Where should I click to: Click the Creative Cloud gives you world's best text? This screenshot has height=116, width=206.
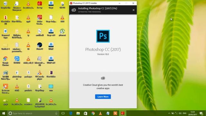(x=103, y=87)
